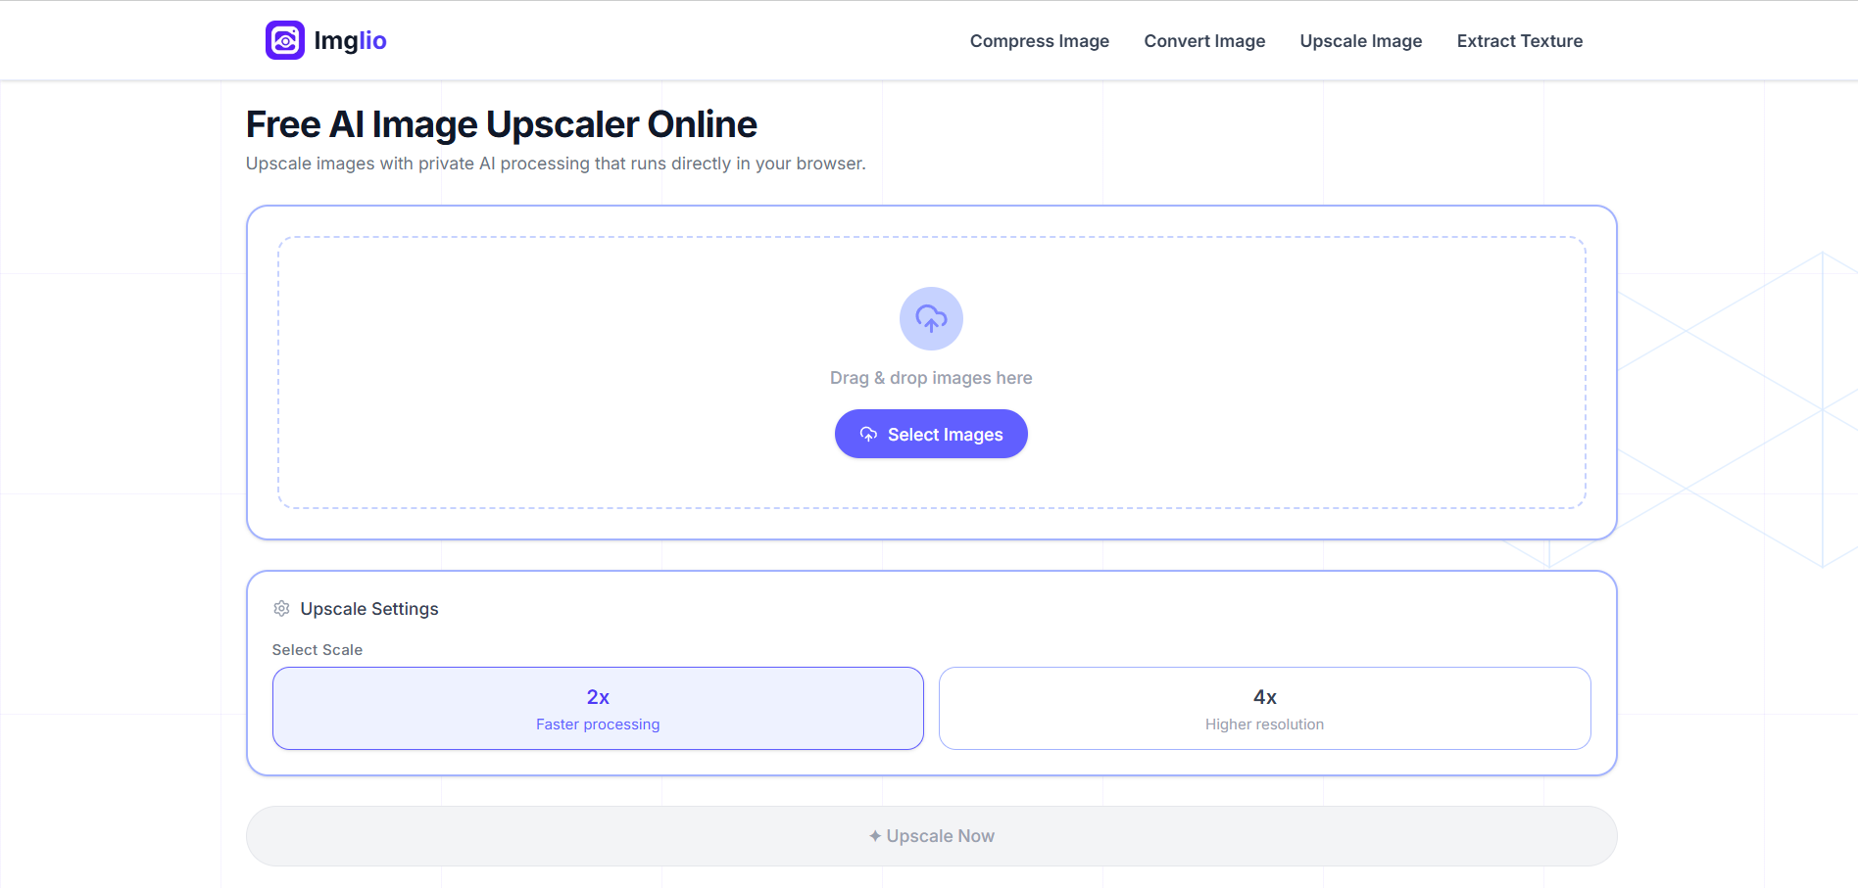The width and height of the screenshot is (1858, 888).
Task: Click the upload icon inside Select Images
Action: point(868,434)
